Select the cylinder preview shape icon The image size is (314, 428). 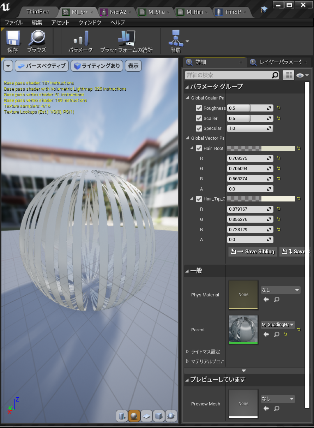pos(122,416)
